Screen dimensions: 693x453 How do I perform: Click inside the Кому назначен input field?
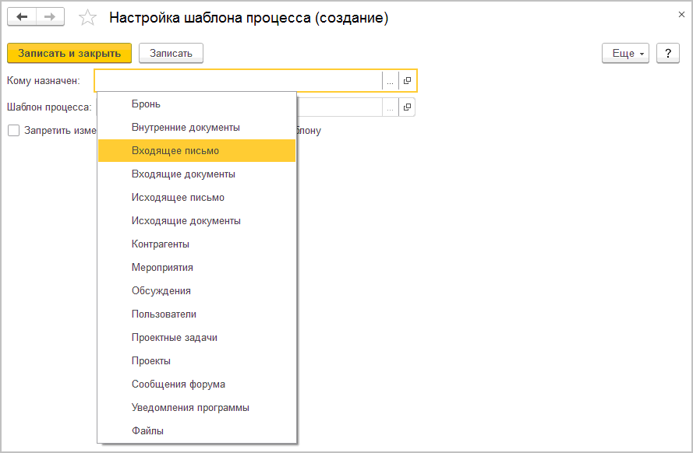pos(238,81)
